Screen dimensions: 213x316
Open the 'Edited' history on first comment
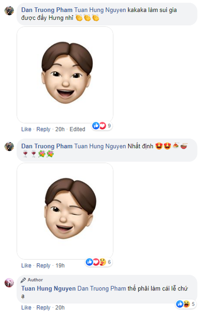pos(77,129)
